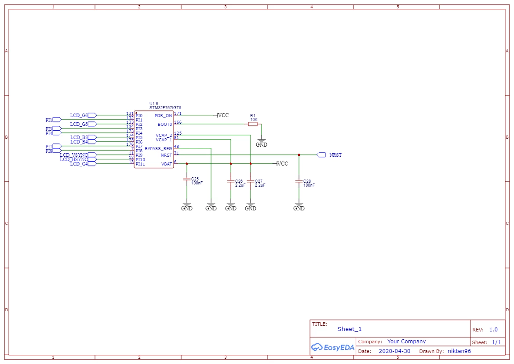
Task: Select capacitor C25 100nF symbol
Action: tap(187, 179)
